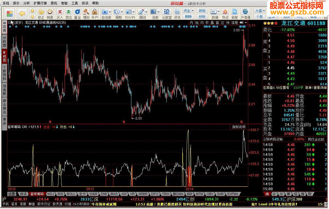Toggle the 权 rights adjustment option
Image resolution: width=329 pixels, height=209 pixels.
pyautogui.click(x=207, y=23)
